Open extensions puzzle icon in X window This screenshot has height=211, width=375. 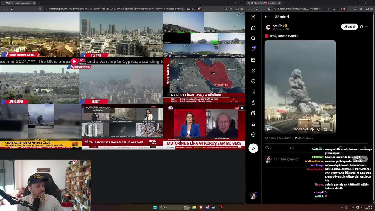coord(356,9)
